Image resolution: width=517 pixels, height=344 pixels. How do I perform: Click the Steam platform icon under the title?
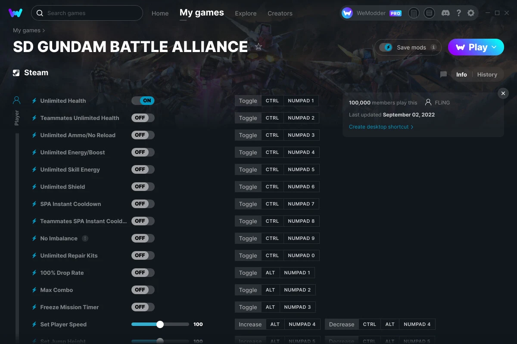click(x=16, y=72)
